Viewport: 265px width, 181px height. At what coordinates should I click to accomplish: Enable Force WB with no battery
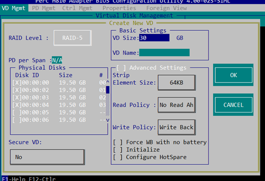(x=118, y=142)
